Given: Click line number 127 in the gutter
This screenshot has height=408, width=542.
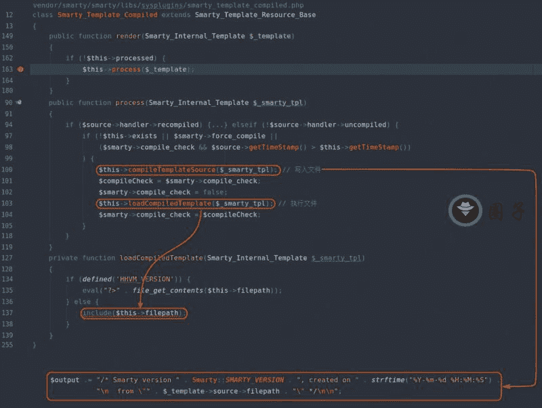Looking at the screenshot, I should [x=8, y=246].
